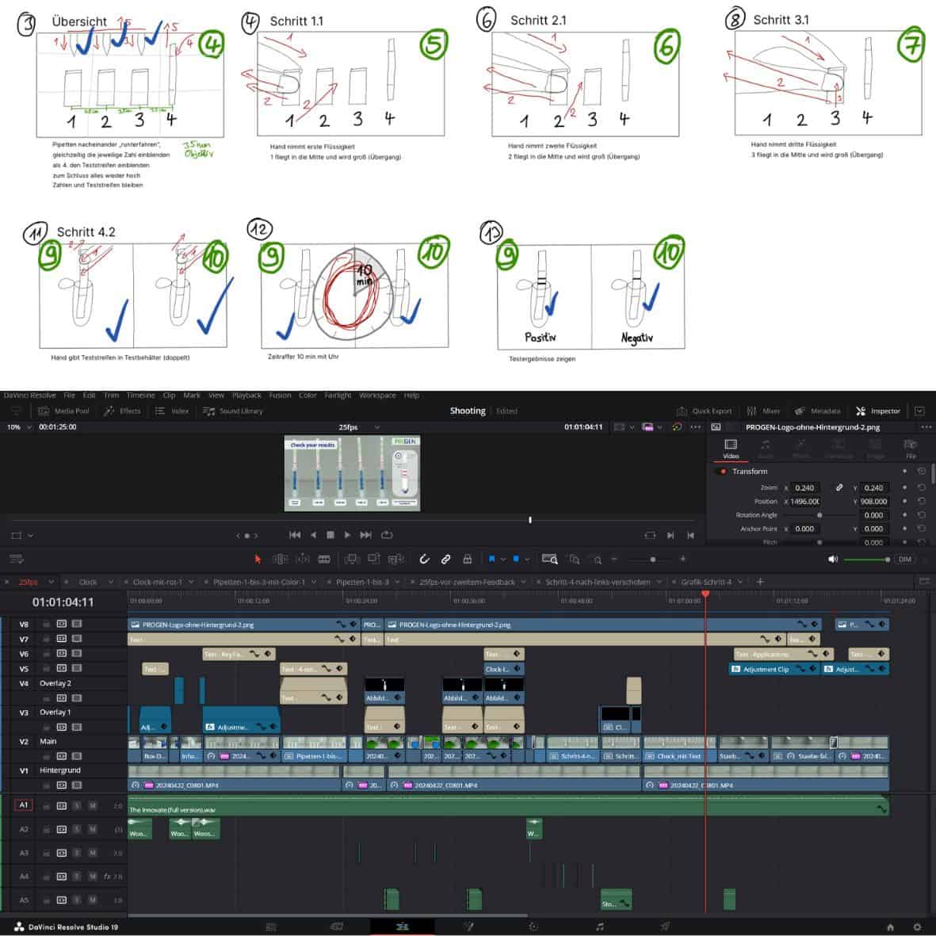Solo audio track A2
The image size is (936, 936).
(77, 830)
